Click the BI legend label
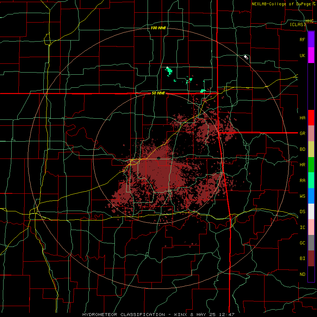Screen dimensions: 317x317 303,259
